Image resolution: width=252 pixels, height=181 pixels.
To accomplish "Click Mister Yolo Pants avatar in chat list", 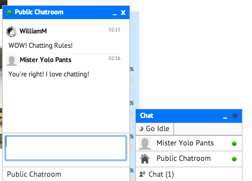I will tap(145, 143).
